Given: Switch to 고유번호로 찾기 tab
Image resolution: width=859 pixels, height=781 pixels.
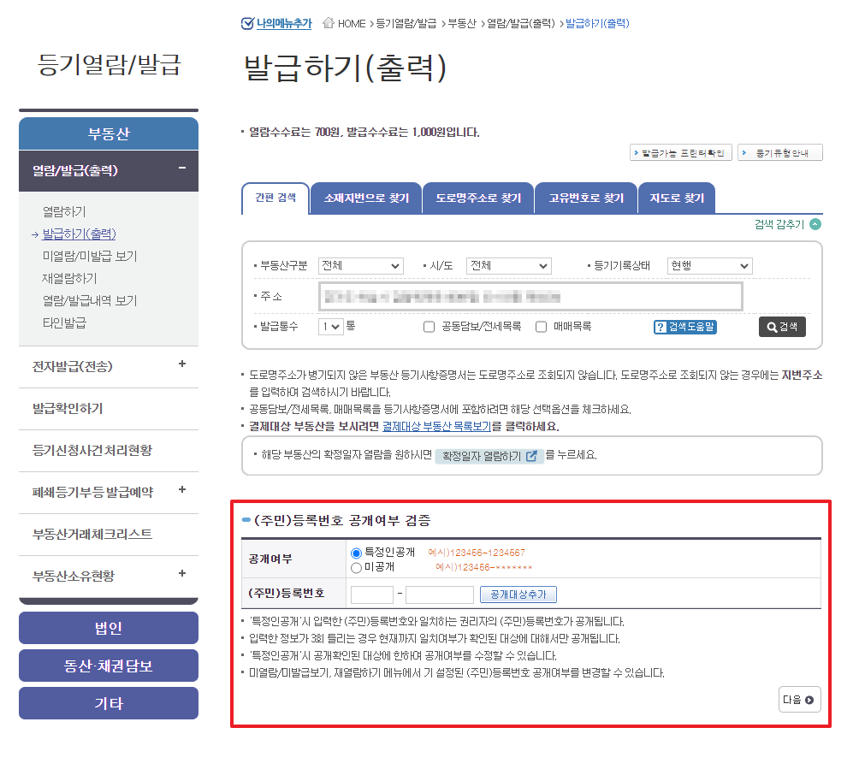Looking at the screenshot, I should click(x=586, y=198).
